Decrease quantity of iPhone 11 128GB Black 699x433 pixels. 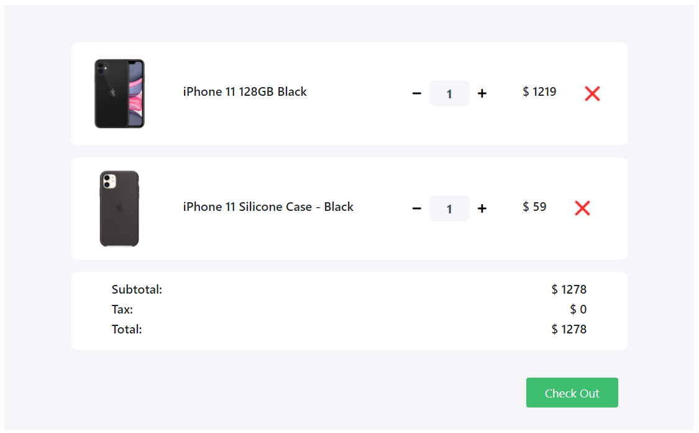(x=417, y=94)
